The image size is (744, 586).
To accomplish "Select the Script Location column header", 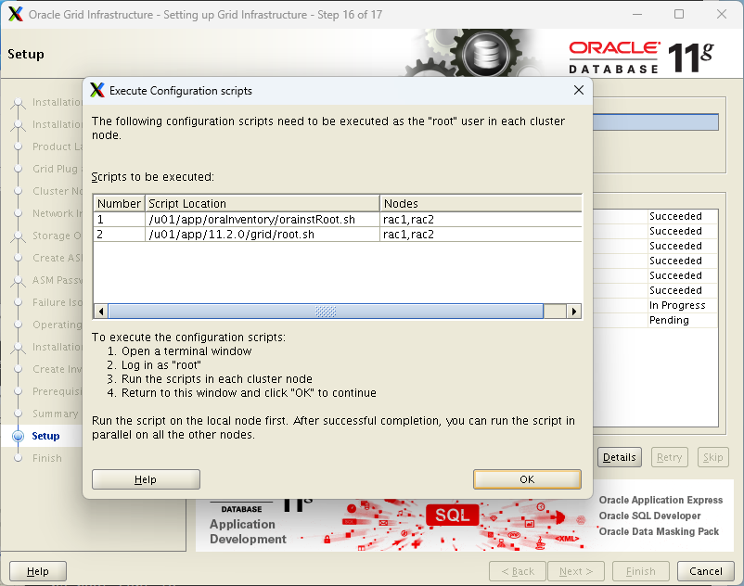I will pyautogui.click(x=263, y=203).
